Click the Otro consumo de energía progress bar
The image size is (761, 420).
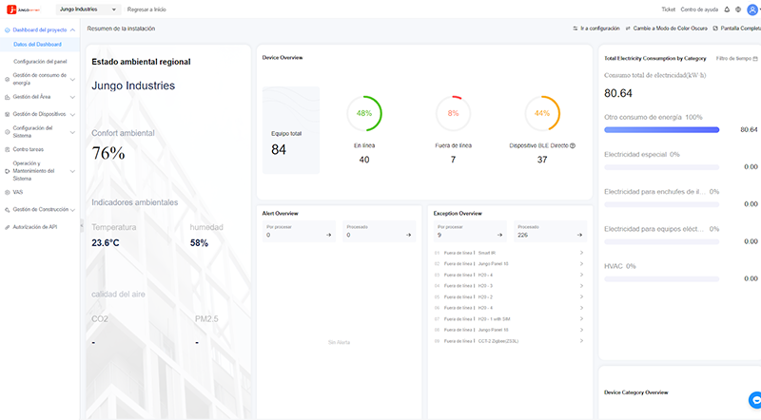(661, 129)
